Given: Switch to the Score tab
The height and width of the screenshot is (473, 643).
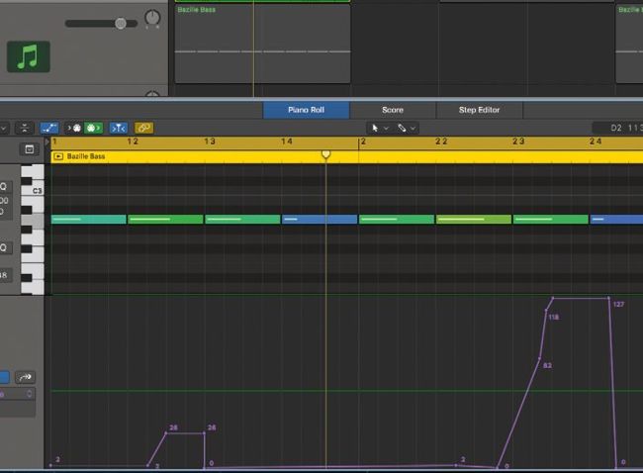Looking at the screenshot, I should [x=393, y=110].
